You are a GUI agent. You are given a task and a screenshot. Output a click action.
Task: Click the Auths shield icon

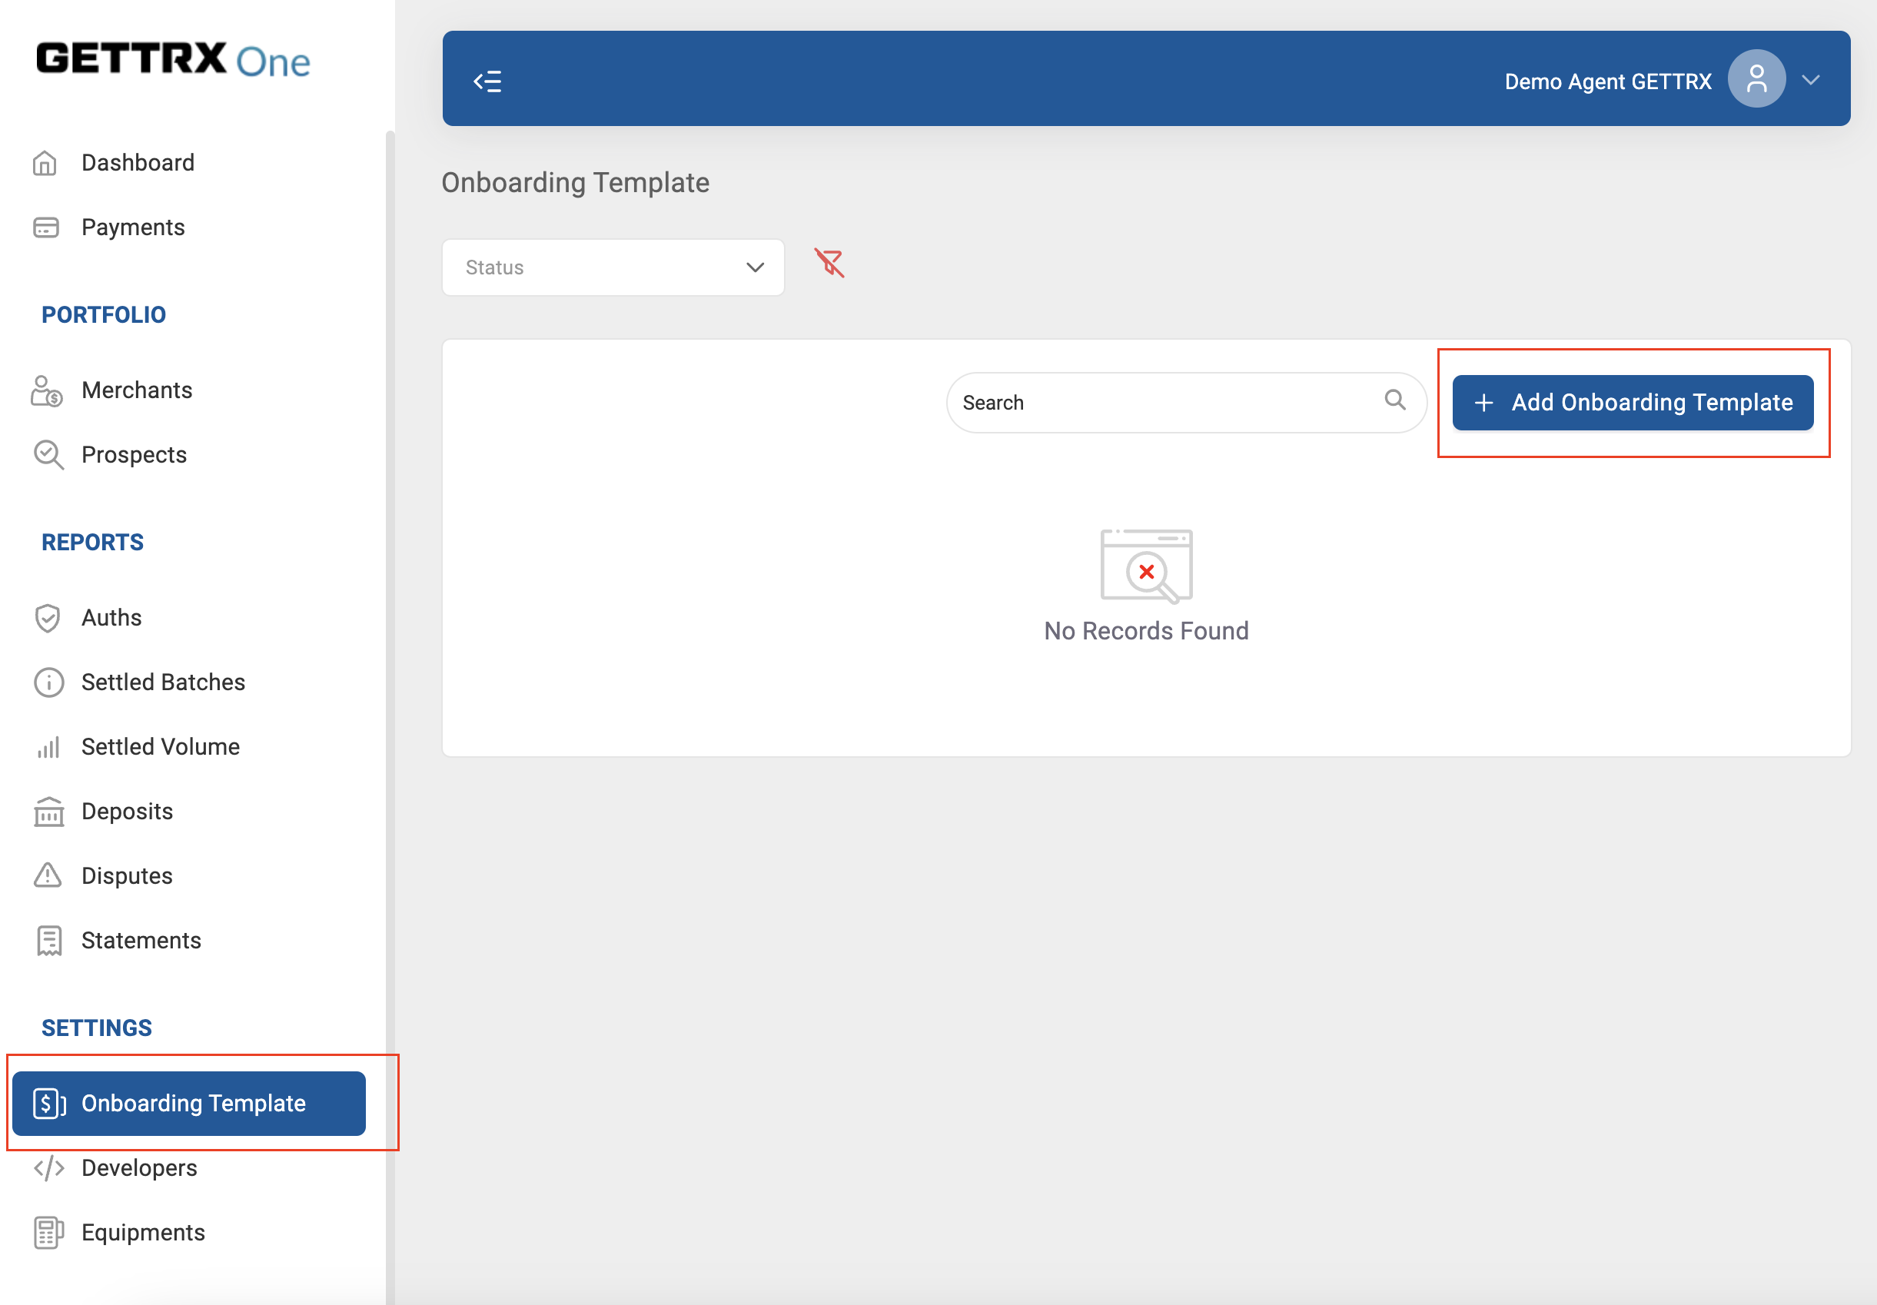(48, 618)
